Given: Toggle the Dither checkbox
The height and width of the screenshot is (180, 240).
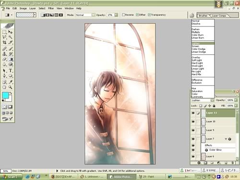Looking at the screenshot, I should tap(137, 15).
